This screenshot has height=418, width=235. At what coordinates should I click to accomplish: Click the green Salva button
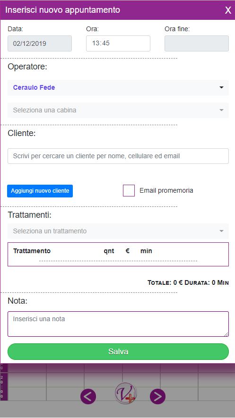pos(118,351)
